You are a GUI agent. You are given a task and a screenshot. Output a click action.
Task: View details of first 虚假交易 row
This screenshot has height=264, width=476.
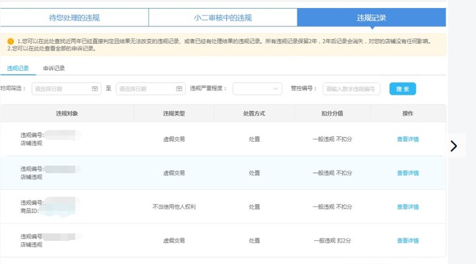coord(408,139)
